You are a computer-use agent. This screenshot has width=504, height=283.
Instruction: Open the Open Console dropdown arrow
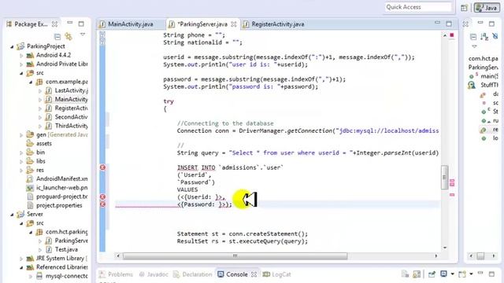471,274
